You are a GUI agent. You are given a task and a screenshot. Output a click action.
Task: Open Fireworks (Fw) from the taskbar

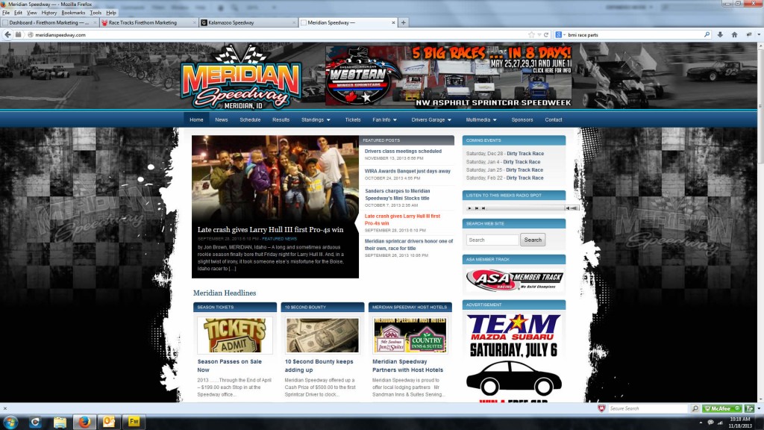[134, 422]
